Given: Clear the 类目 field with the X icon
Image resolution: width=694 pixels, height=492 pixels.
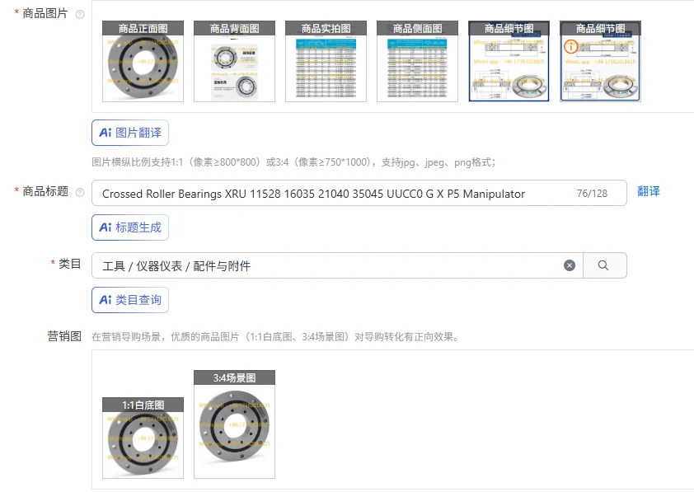Looking at the screenshot, I should pyautogui.click(x=570, y=265).
